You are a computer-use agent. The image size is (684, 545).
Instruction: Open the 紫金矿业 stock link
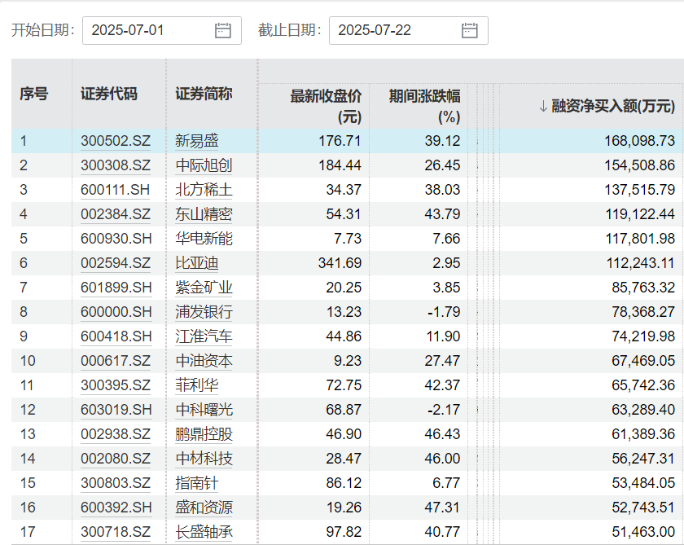(x=204, y=288)
